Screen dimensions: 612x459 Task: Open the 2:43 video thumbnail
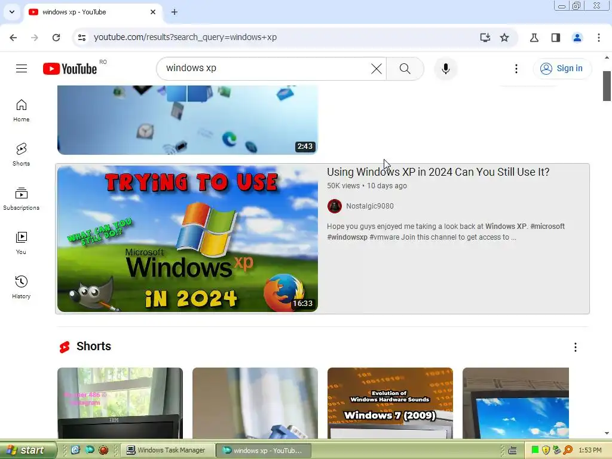pos(187,120)
